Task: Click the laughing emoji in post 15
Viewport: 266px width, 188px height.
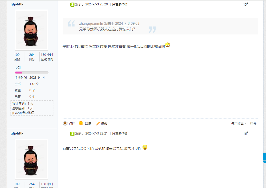Action: [x=168, y=45]
